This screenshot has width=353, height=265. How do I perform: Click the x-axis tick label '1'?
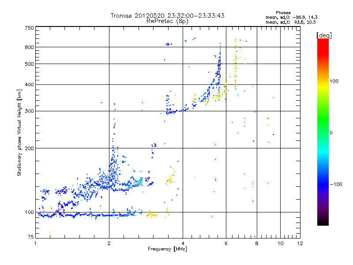pyautogui.click(x=35, y=243)
